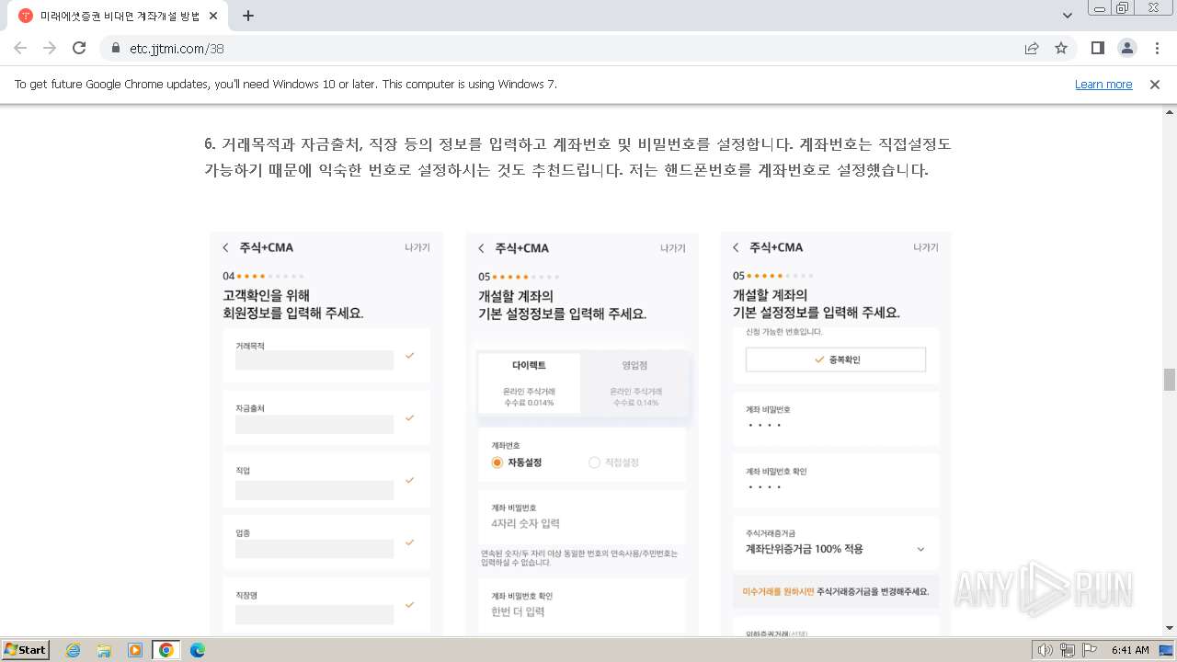Click back chevron in step 04 screen
The height and width of the screenshot is (662, 1177).
coord(225,247)
